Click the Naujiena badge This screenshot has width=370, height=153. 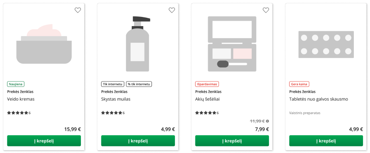(x=16, y=84)
